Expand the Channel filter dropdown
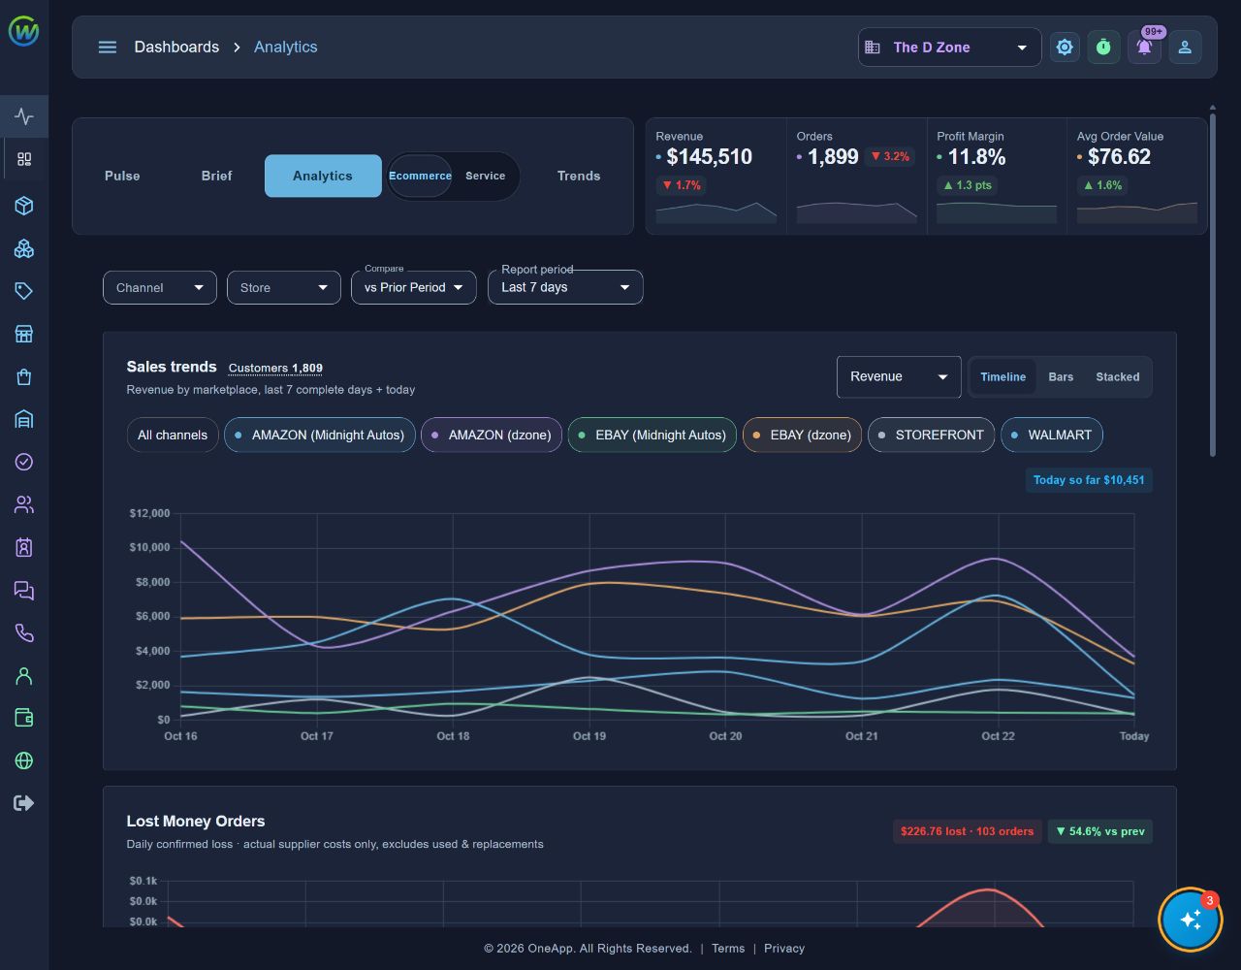Image resolution: width=1241 pixels, height=970 pixels. coord(160,287)
